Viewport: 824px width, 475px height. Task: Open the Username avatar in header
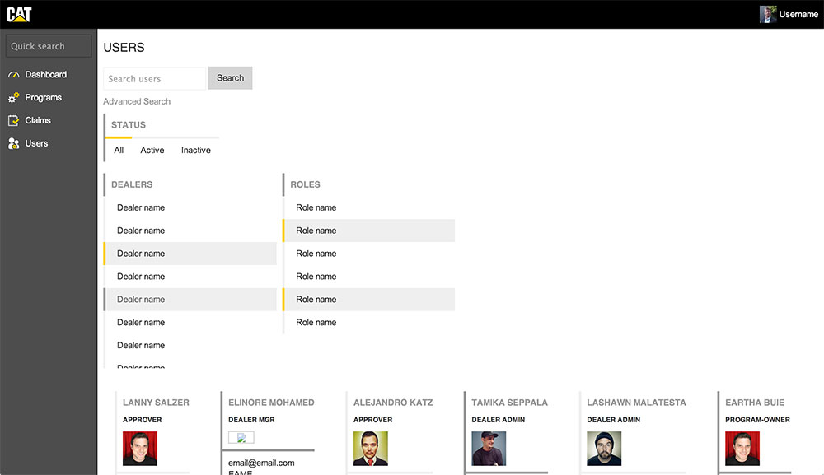tap(768, 14)
